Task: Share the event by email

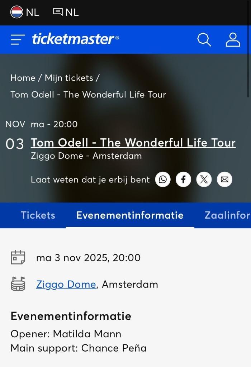Action: point(224,179)
